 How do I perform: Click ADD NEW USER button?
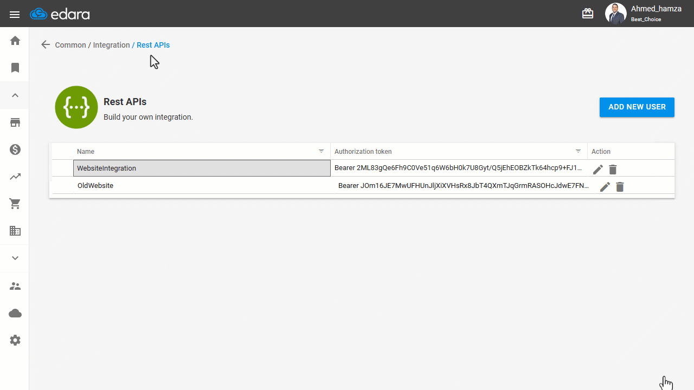pos(637,107)
